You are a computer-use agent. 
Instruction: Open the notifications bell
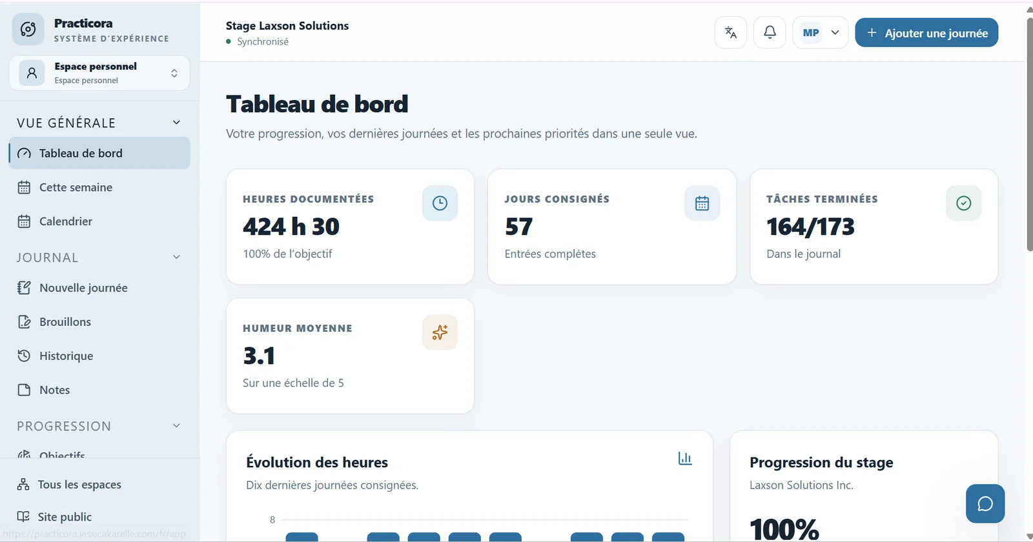coord(770,32)
